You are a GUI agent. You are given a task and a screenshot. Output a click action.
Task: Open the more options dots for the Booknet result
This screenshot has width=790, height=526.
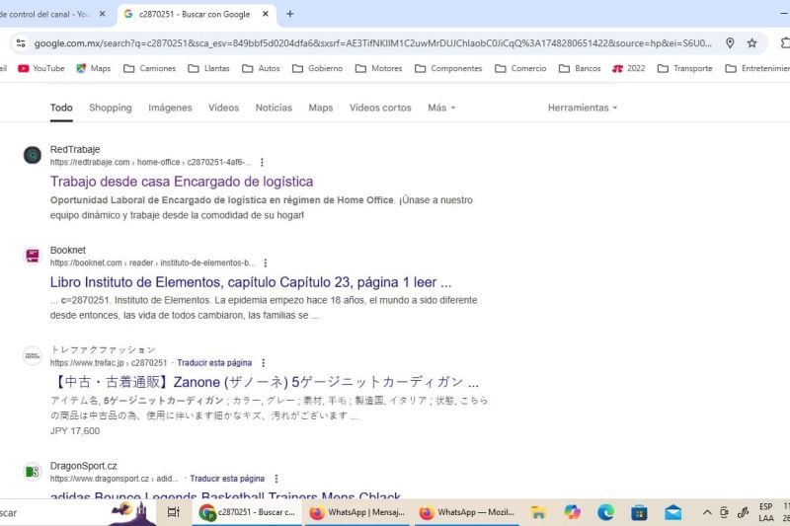click(x=266, y=263)
